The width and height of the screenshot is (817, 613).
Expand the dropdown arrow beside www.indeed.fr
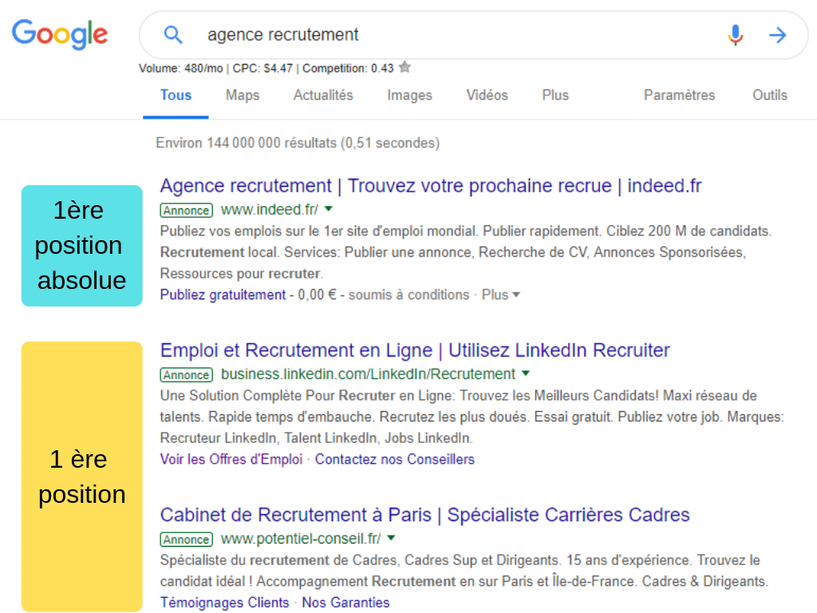[329, 209]
